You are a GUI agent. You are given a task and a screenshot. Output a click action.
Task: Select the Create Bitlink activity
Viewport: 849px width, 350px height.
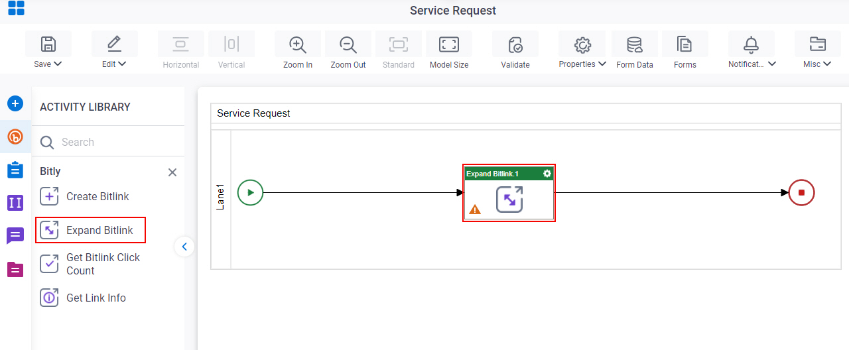coord(84,196)
